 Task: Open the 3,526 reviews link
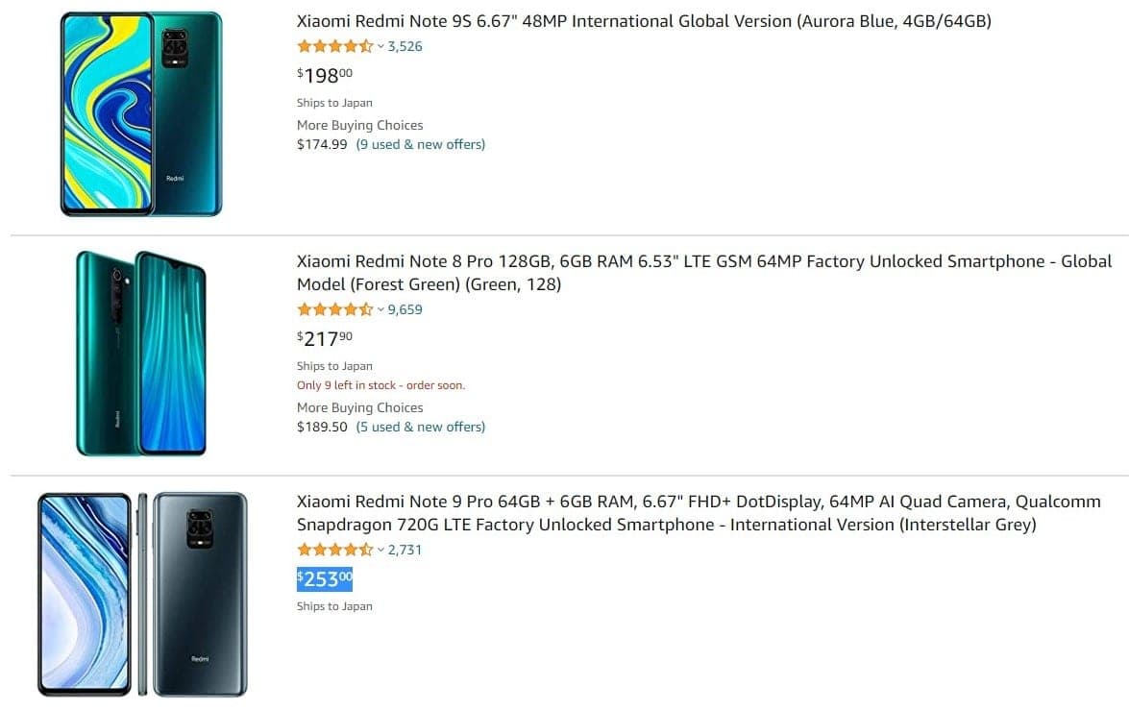pyautogui.click(x=405, y=46)
